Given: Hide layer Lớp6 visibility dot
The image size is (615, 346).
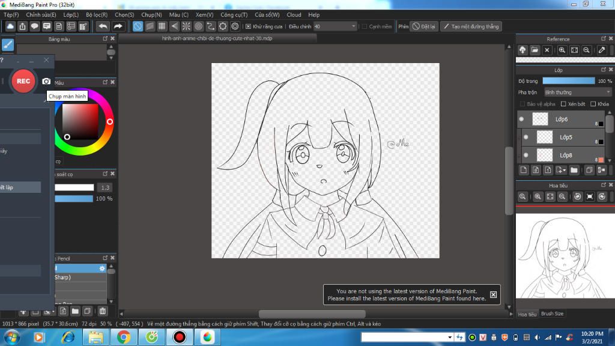Looking at the screenshot, I should (x=521, y=119).
